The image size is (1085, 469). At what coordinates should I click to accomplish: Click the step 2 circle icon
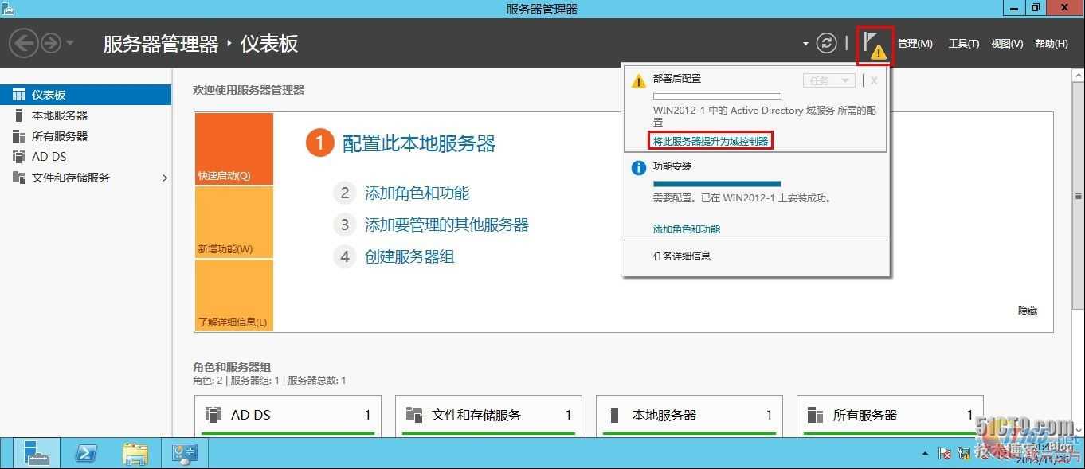coord(344,193)
